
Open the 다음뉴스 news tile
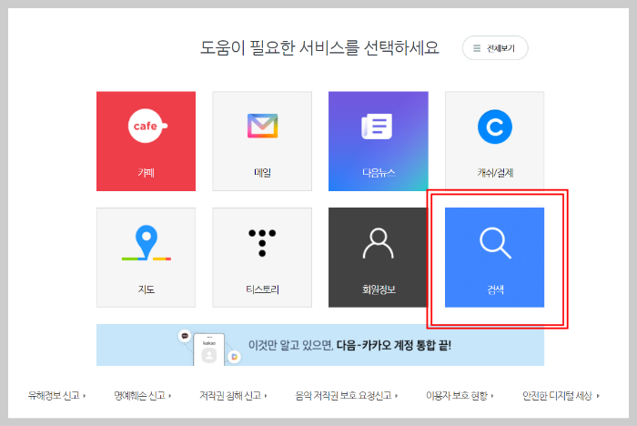click(x=379, y=141)
